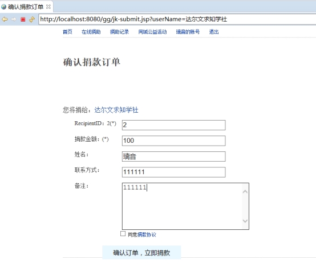The width and height of the screenshot is (316, 272).
Task: Click the 联系方式 input field
Action: coord(174,172)
